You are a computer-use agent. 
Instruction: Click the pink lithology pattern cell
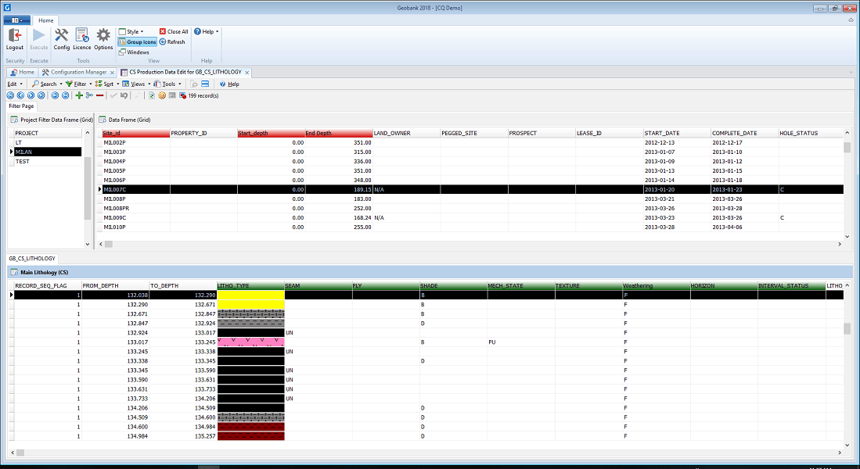250,342
